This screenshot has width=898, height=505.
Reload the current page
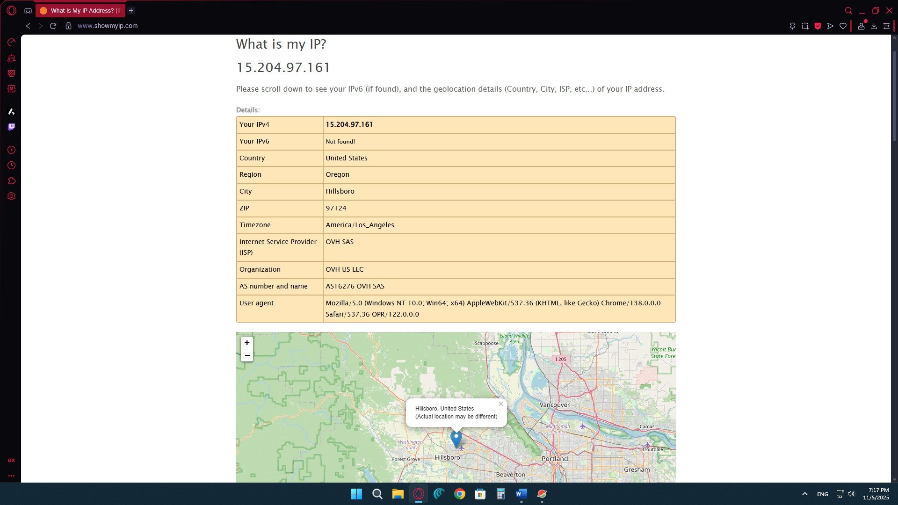click(53, 26)
